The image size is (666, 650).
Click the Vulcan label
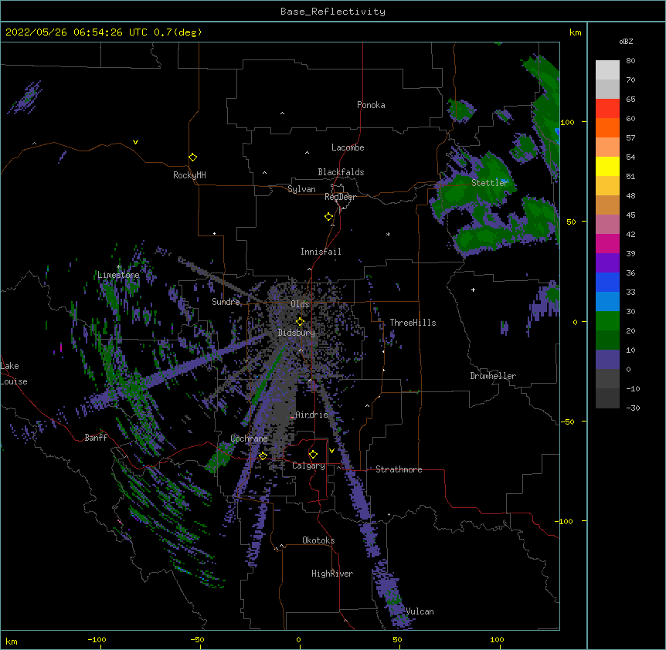coord(420,611)
